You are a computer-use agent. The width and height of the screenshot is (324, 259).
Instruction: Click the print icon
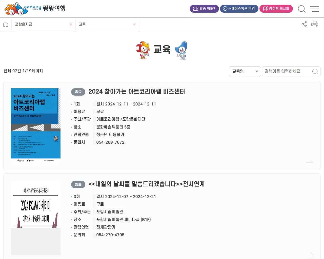(x=315, y=24)
